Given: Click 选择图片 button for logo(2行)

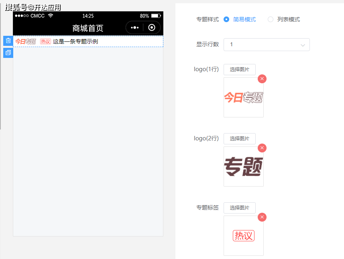Looking at the screenshot, I should [239, 139].
